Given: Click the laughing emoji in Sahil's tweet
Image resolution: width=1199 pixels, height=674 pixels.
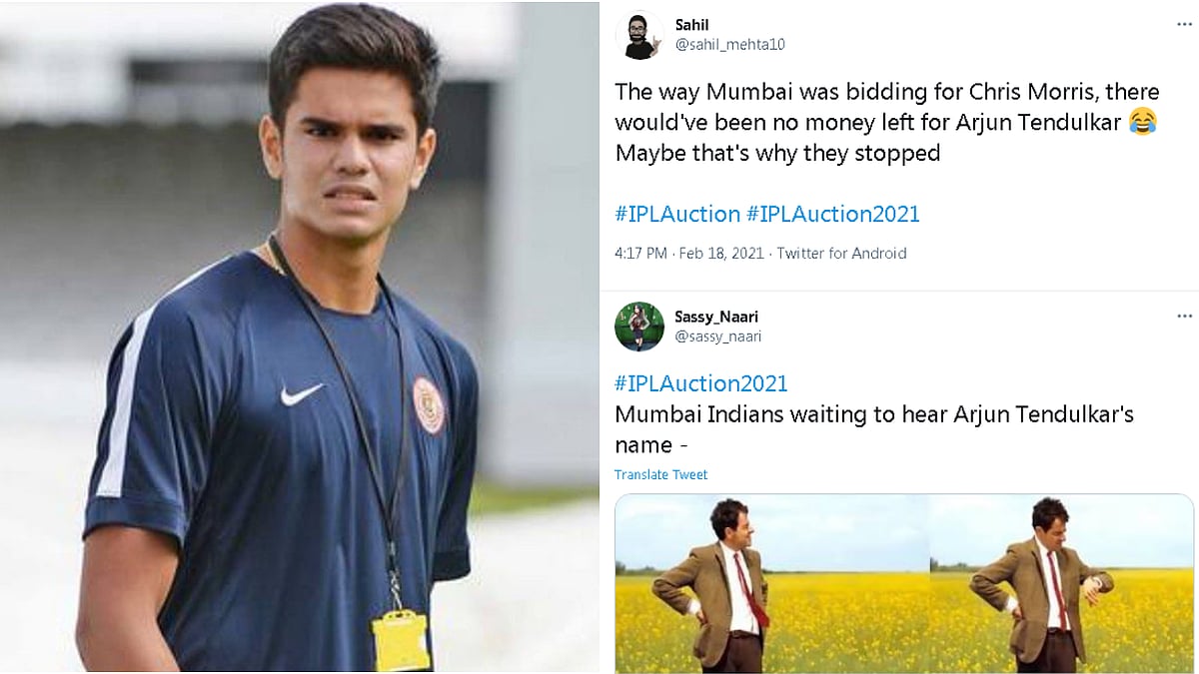Looking at the screenshot, I should pyautogui.click(x=1143, y=123).
